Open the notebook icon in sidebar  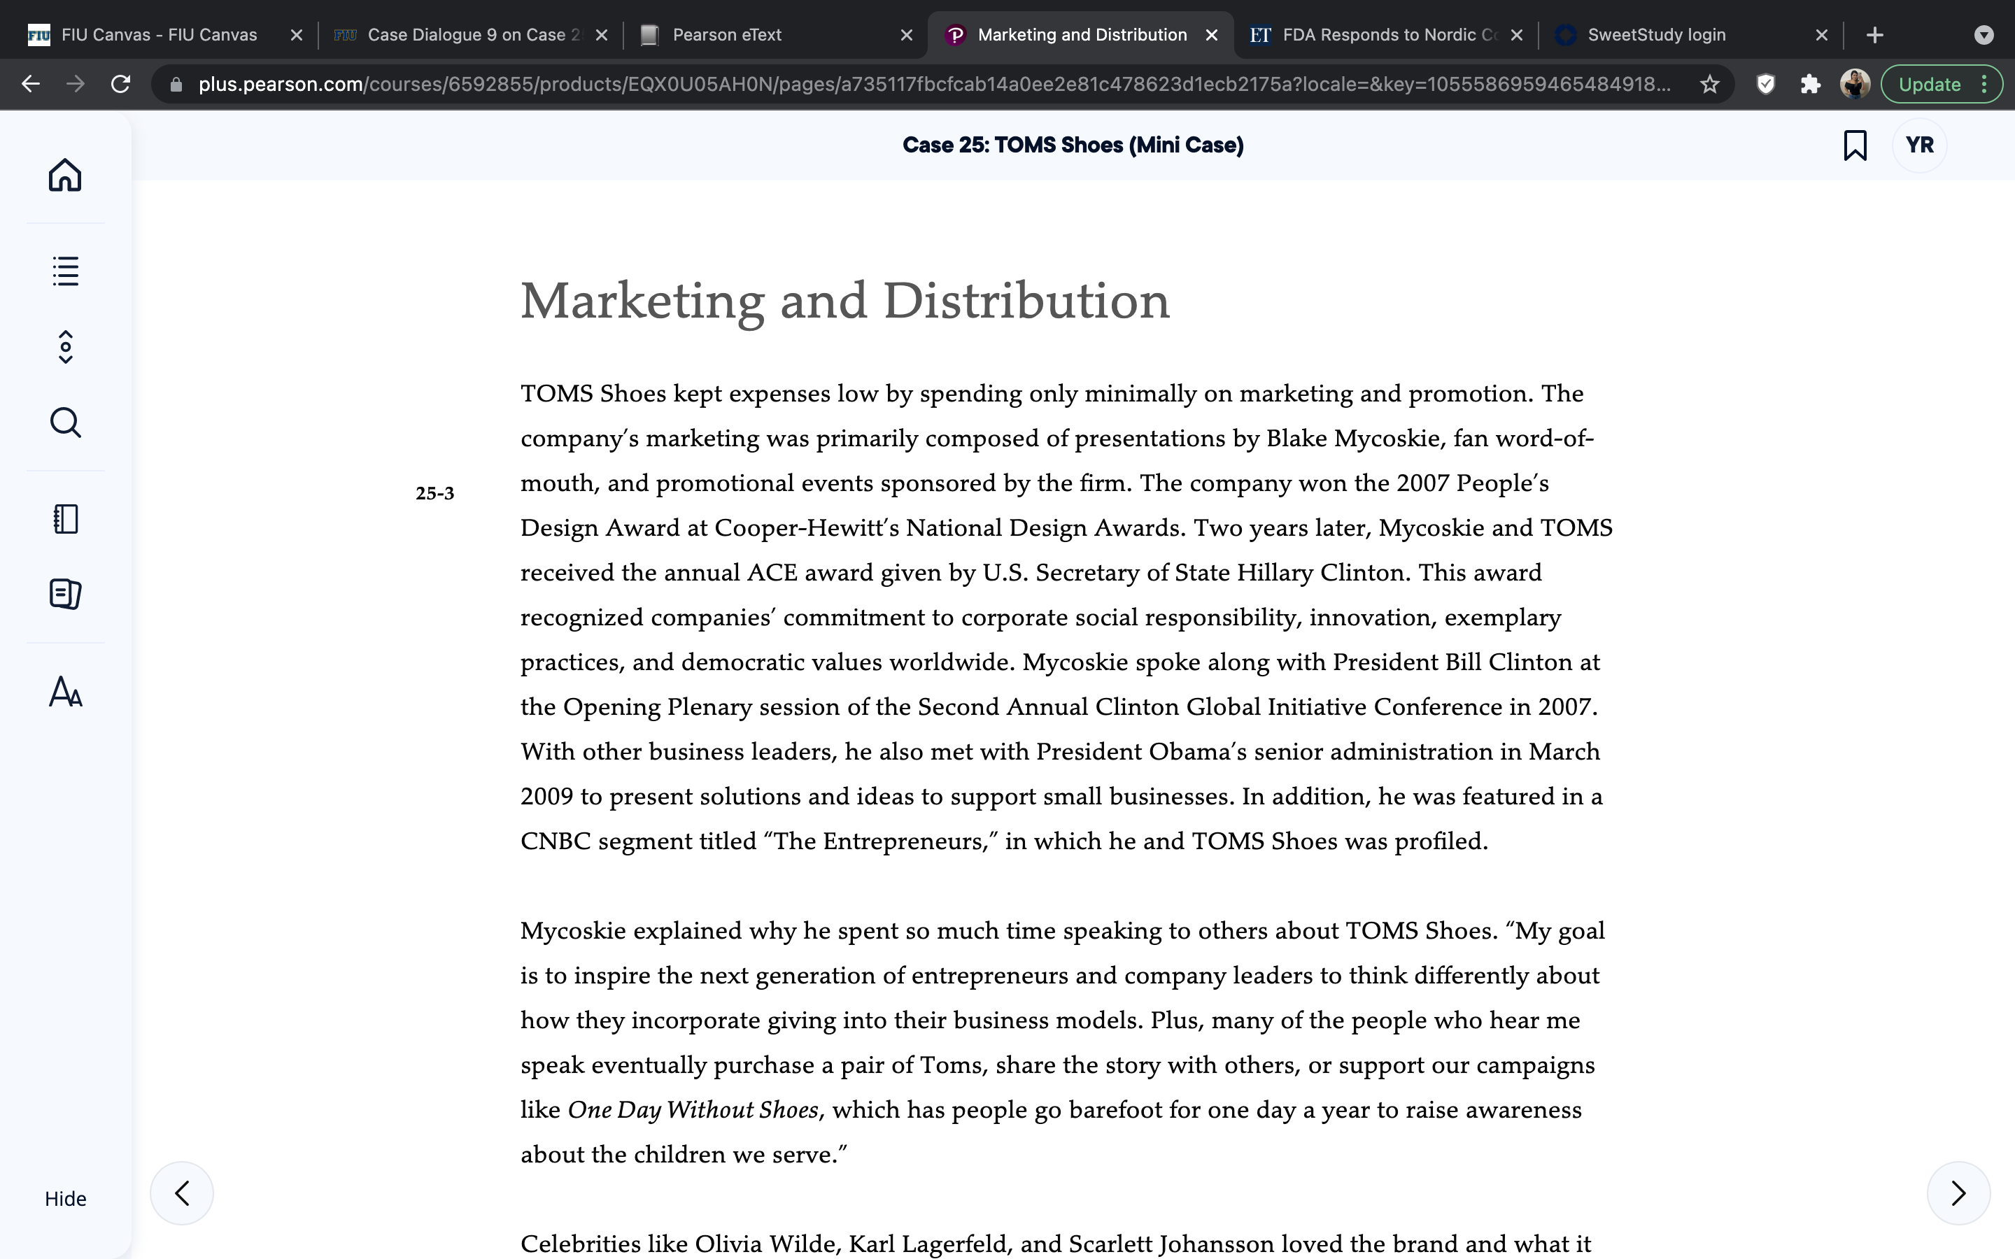point(65,519)
